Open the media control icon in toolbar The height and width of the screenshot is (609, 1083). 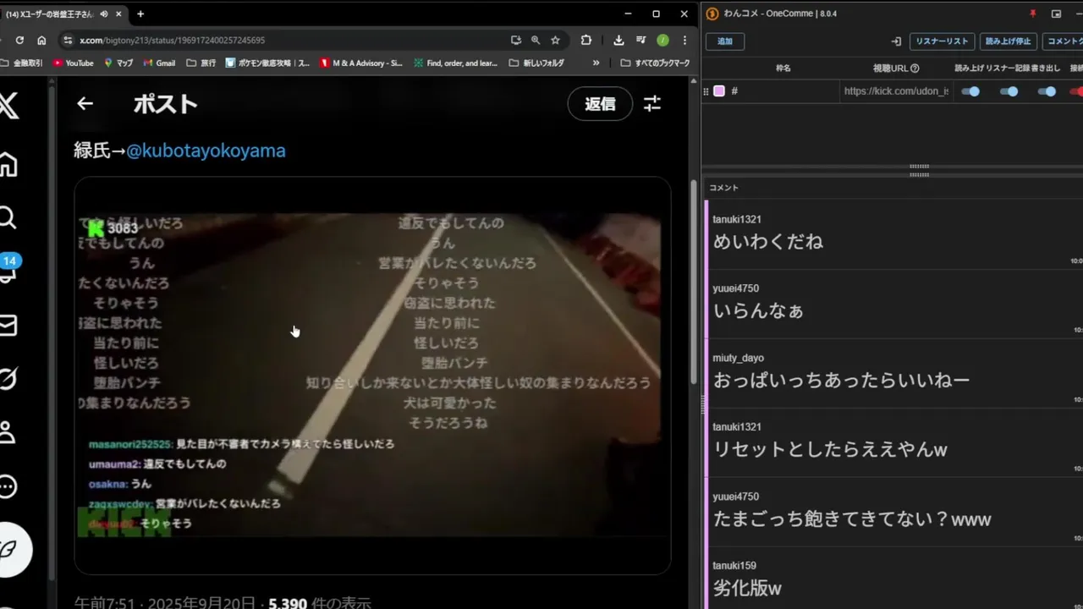640,40
